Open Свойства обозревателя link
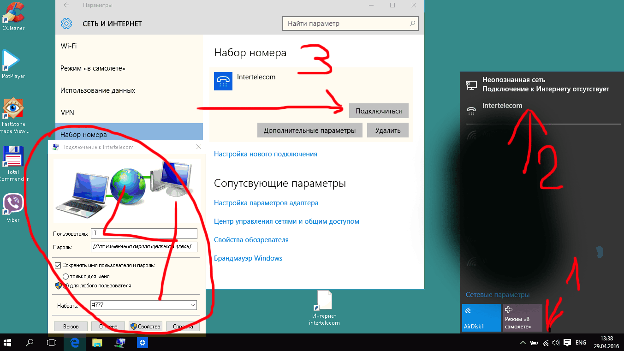This screenshot has height=351, width=624. pos(251,240)
